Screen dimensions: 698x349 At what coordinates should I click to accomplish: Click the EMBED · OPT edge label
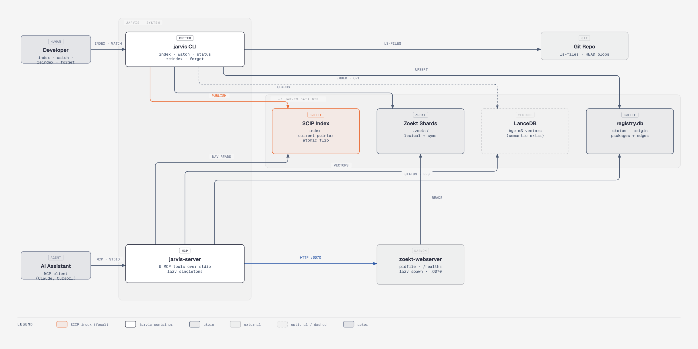348,78
